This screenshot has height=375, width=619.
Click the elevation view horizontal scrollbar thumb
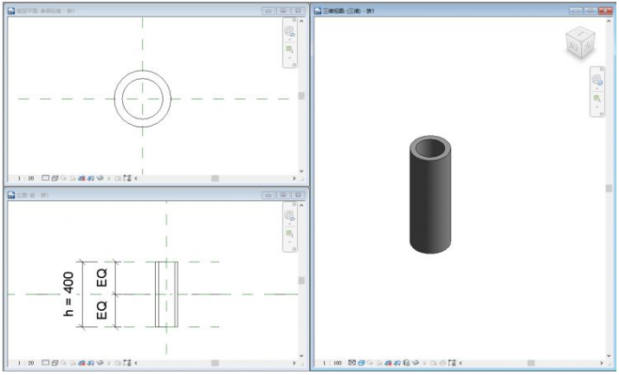coord(216,363)
